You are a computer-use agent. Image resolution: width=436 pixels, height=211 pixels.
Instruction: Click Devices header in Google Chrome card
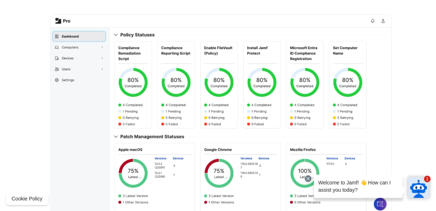264,159
